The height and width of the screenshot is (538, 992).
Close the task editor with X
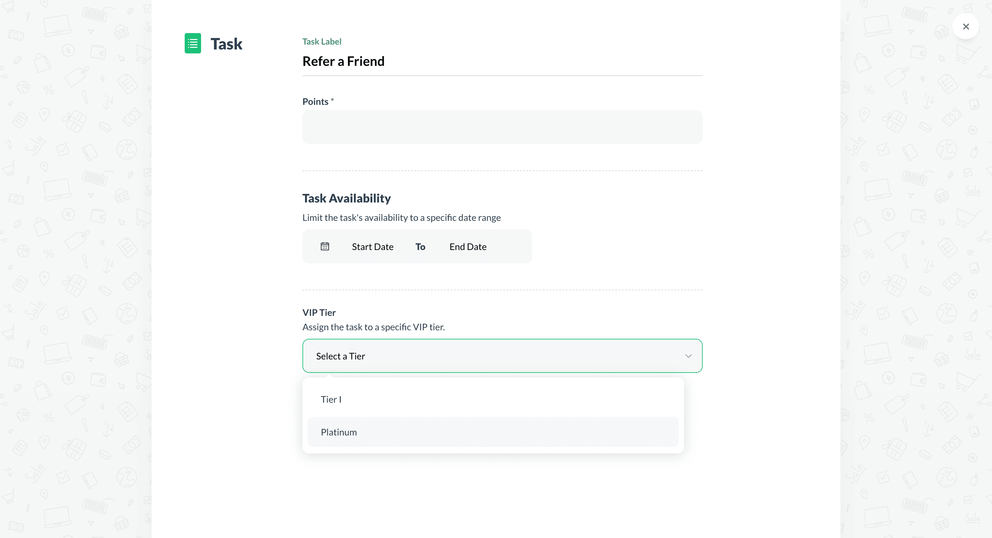965,27
